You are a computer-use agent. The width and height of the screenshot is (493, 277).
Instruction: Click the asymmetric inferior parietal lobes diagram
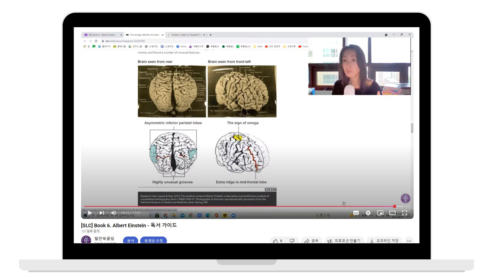(173, 154)
